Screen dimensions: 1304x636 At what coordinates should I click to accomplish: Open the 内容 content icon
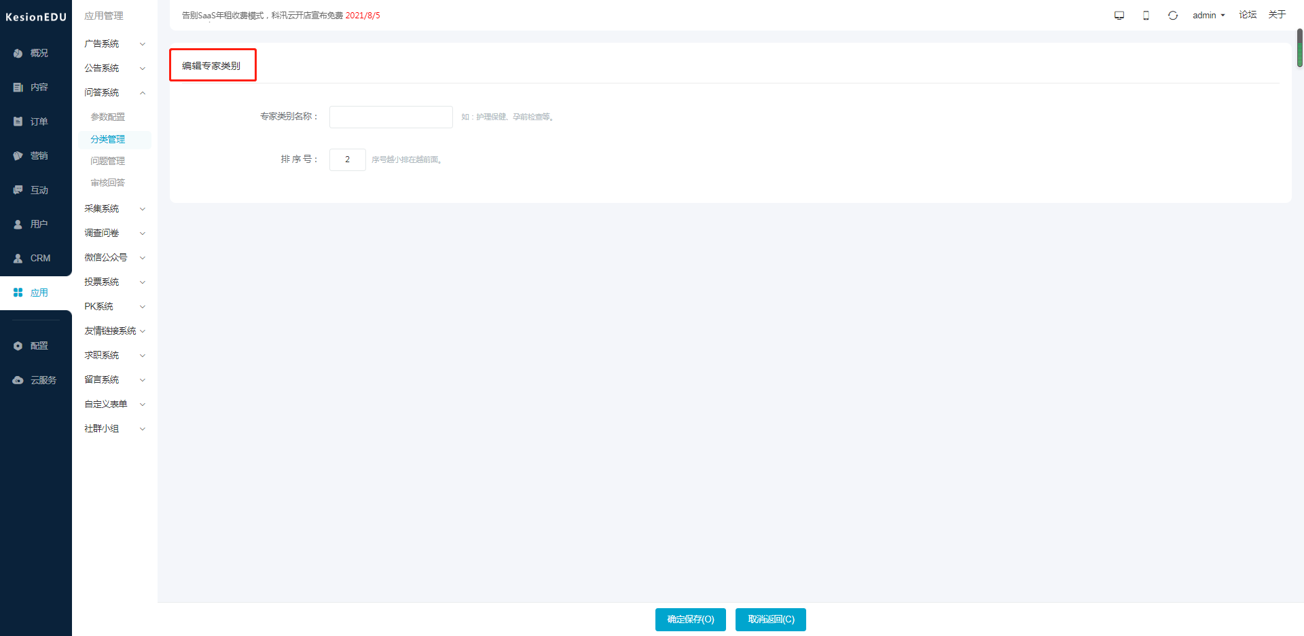pyautogui.click(x=18, y=88)
